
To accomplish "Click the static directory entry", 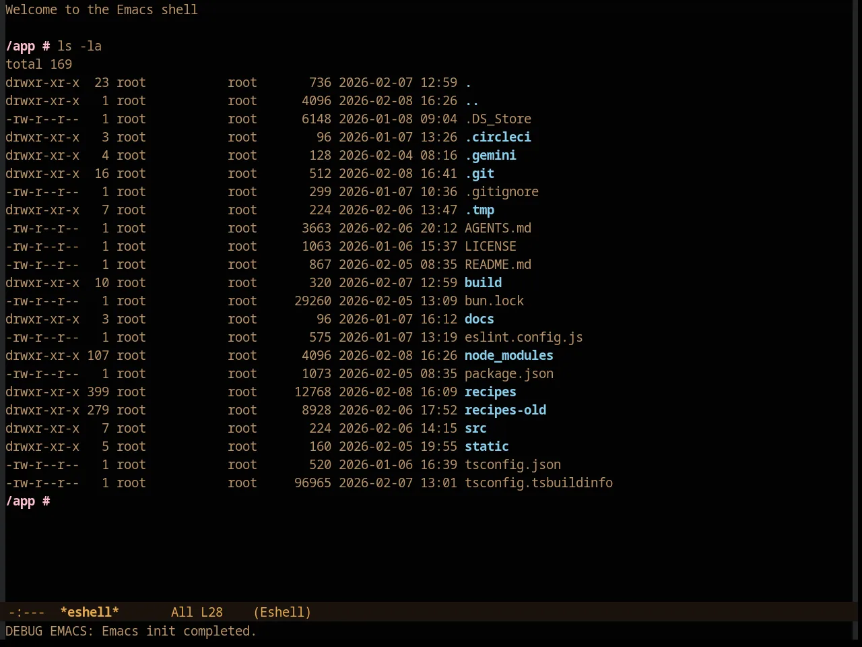I will point(487,446).
